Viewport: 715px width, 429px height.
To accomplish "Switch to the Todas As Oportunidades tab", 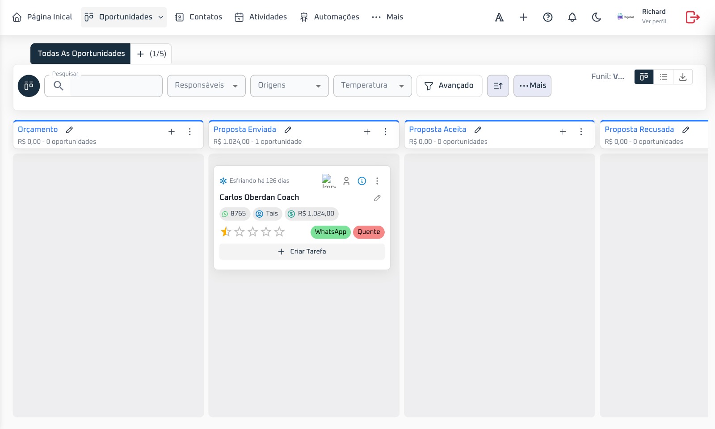I will 80,53.
